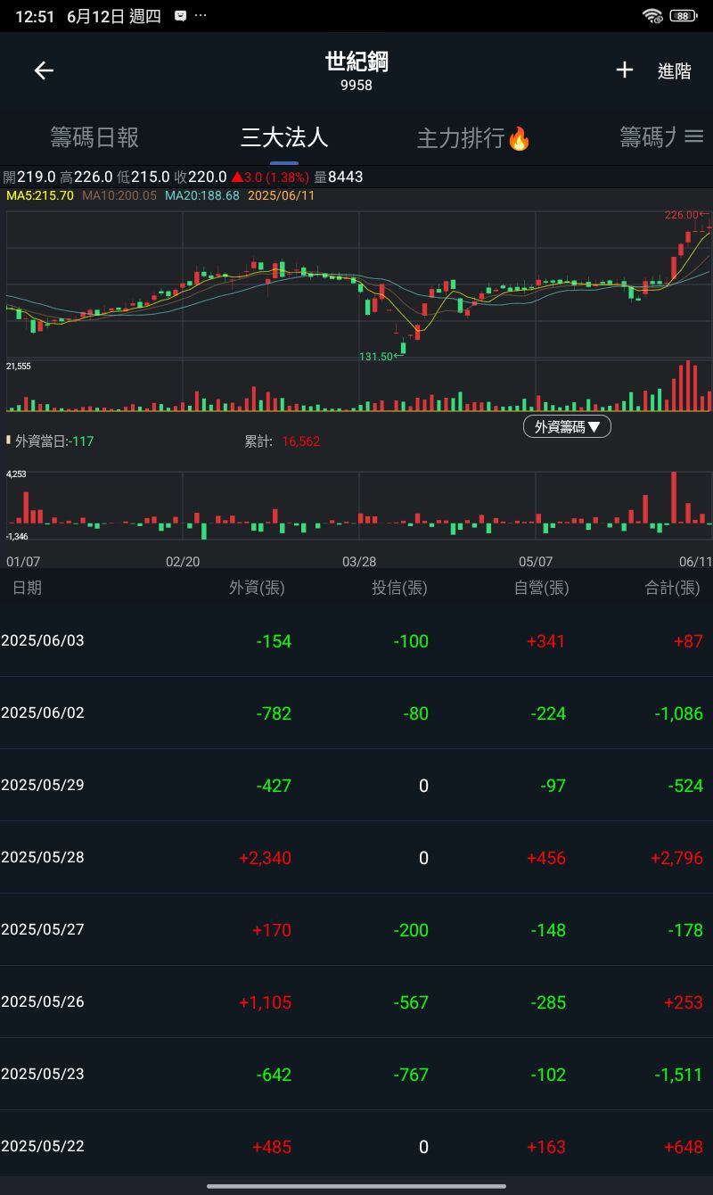Screen dimensions: 713x1195
Task: Tap the 合計(張) column header
Action: pyautogui.click(x=672, y=588)
